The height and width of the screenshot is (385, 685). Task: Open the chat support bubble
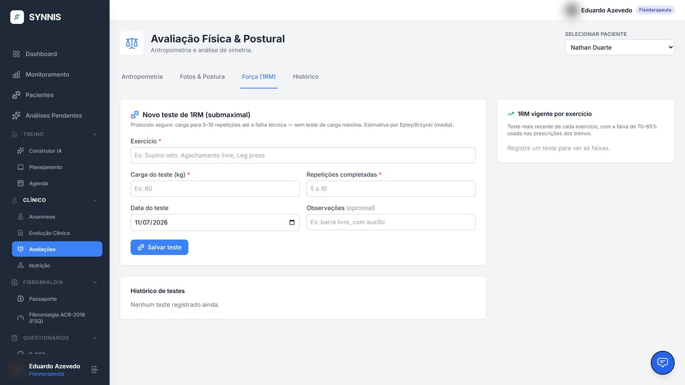(x=663, y=363)
